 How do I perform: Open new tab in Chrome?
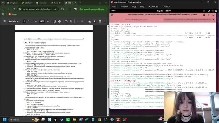click(x=80, y=3)
